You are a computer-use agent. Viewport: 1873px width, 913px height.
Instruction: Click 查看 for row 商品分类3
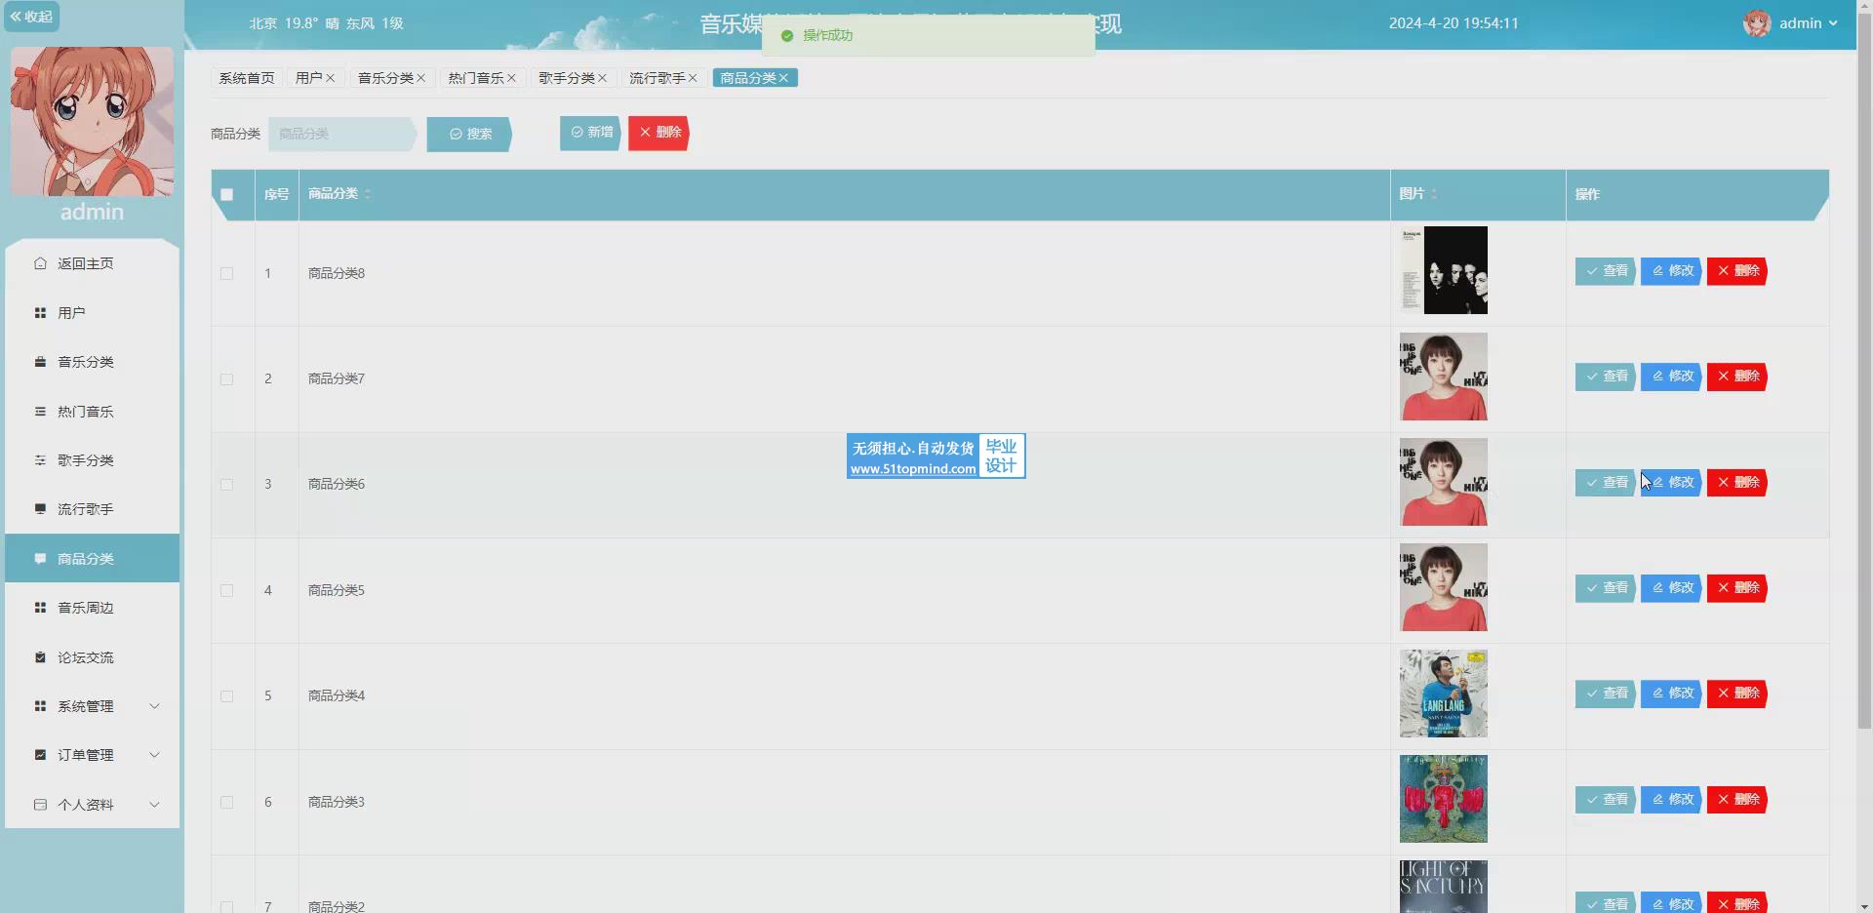point(1606,800)
